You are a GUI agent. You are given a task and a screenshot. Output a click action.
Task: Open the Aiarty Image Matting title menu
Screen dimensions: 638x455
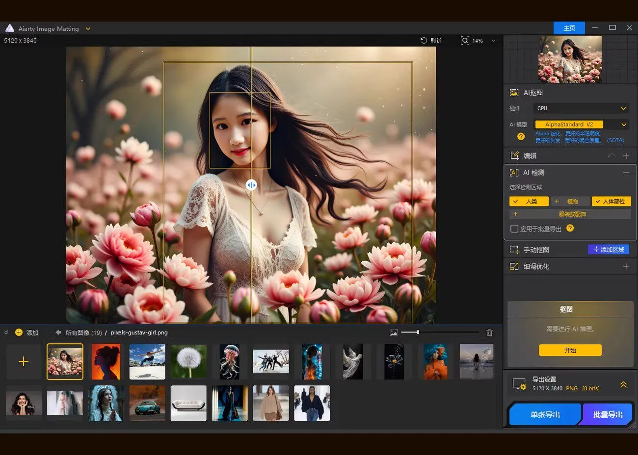click(x=87, y=28)
